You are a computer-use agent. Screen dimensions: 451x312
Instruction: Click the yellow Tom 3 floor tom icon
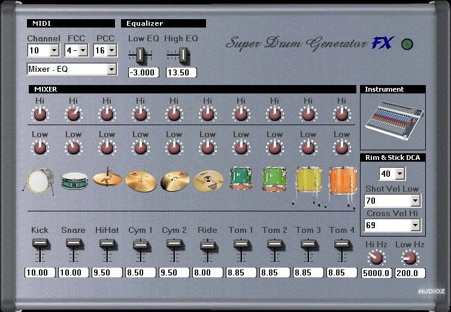[x=307, y=186]
